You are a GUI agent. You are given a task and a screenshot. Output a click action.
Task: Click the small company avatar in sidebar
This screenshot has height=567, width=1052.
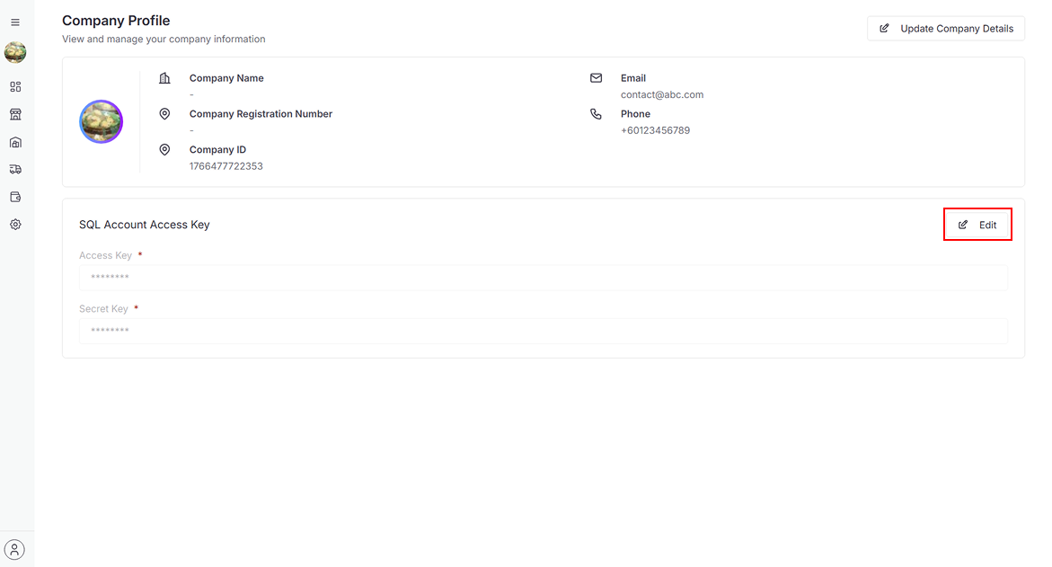point(15,52)
